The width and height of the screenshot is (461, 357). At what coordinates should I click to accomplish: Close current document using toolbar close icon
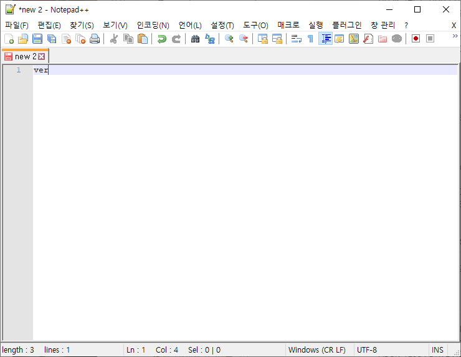[66, 39]
